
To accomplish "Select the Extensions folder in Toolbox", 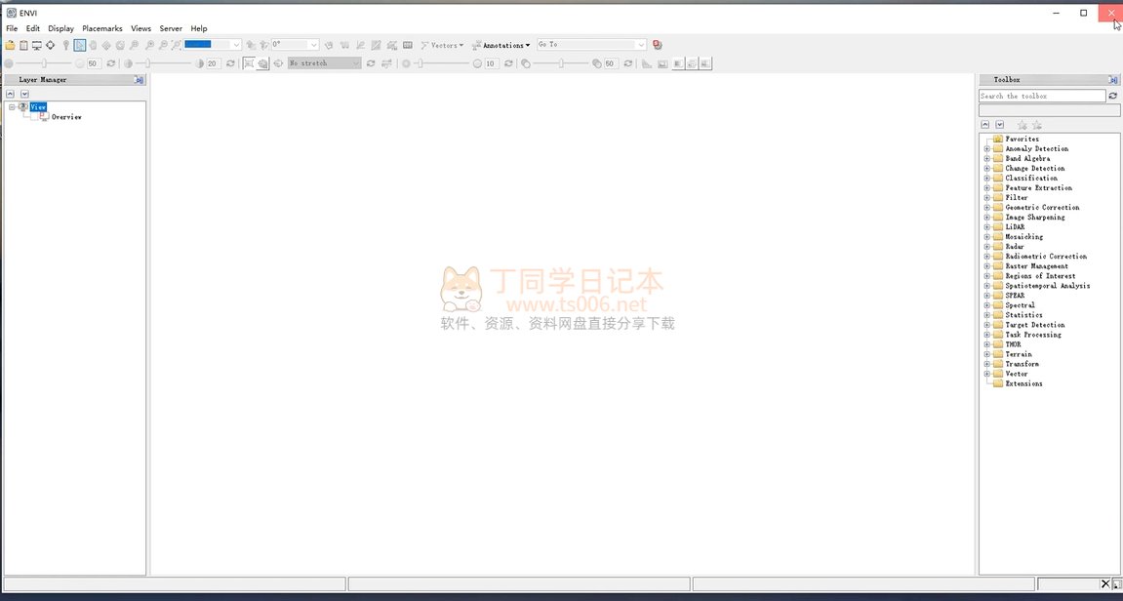I will (x=1023, y=383).
